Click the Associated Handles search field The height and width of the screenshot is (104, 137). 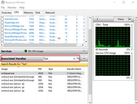58,59
